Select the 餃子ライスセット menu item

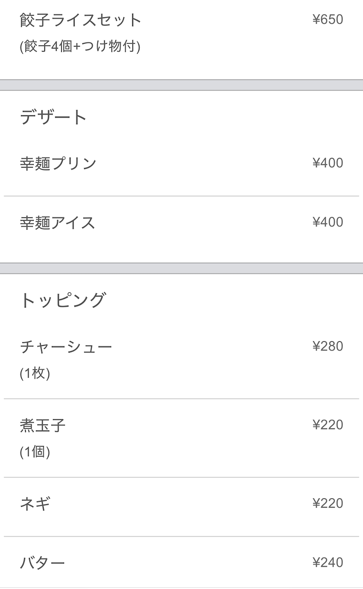point(81,20)
